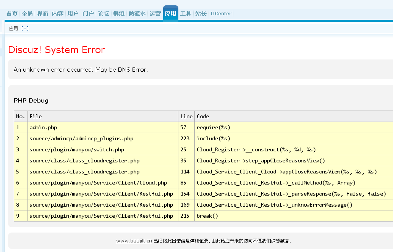Select the admincp_plugins.php file entry

(81, 138)
